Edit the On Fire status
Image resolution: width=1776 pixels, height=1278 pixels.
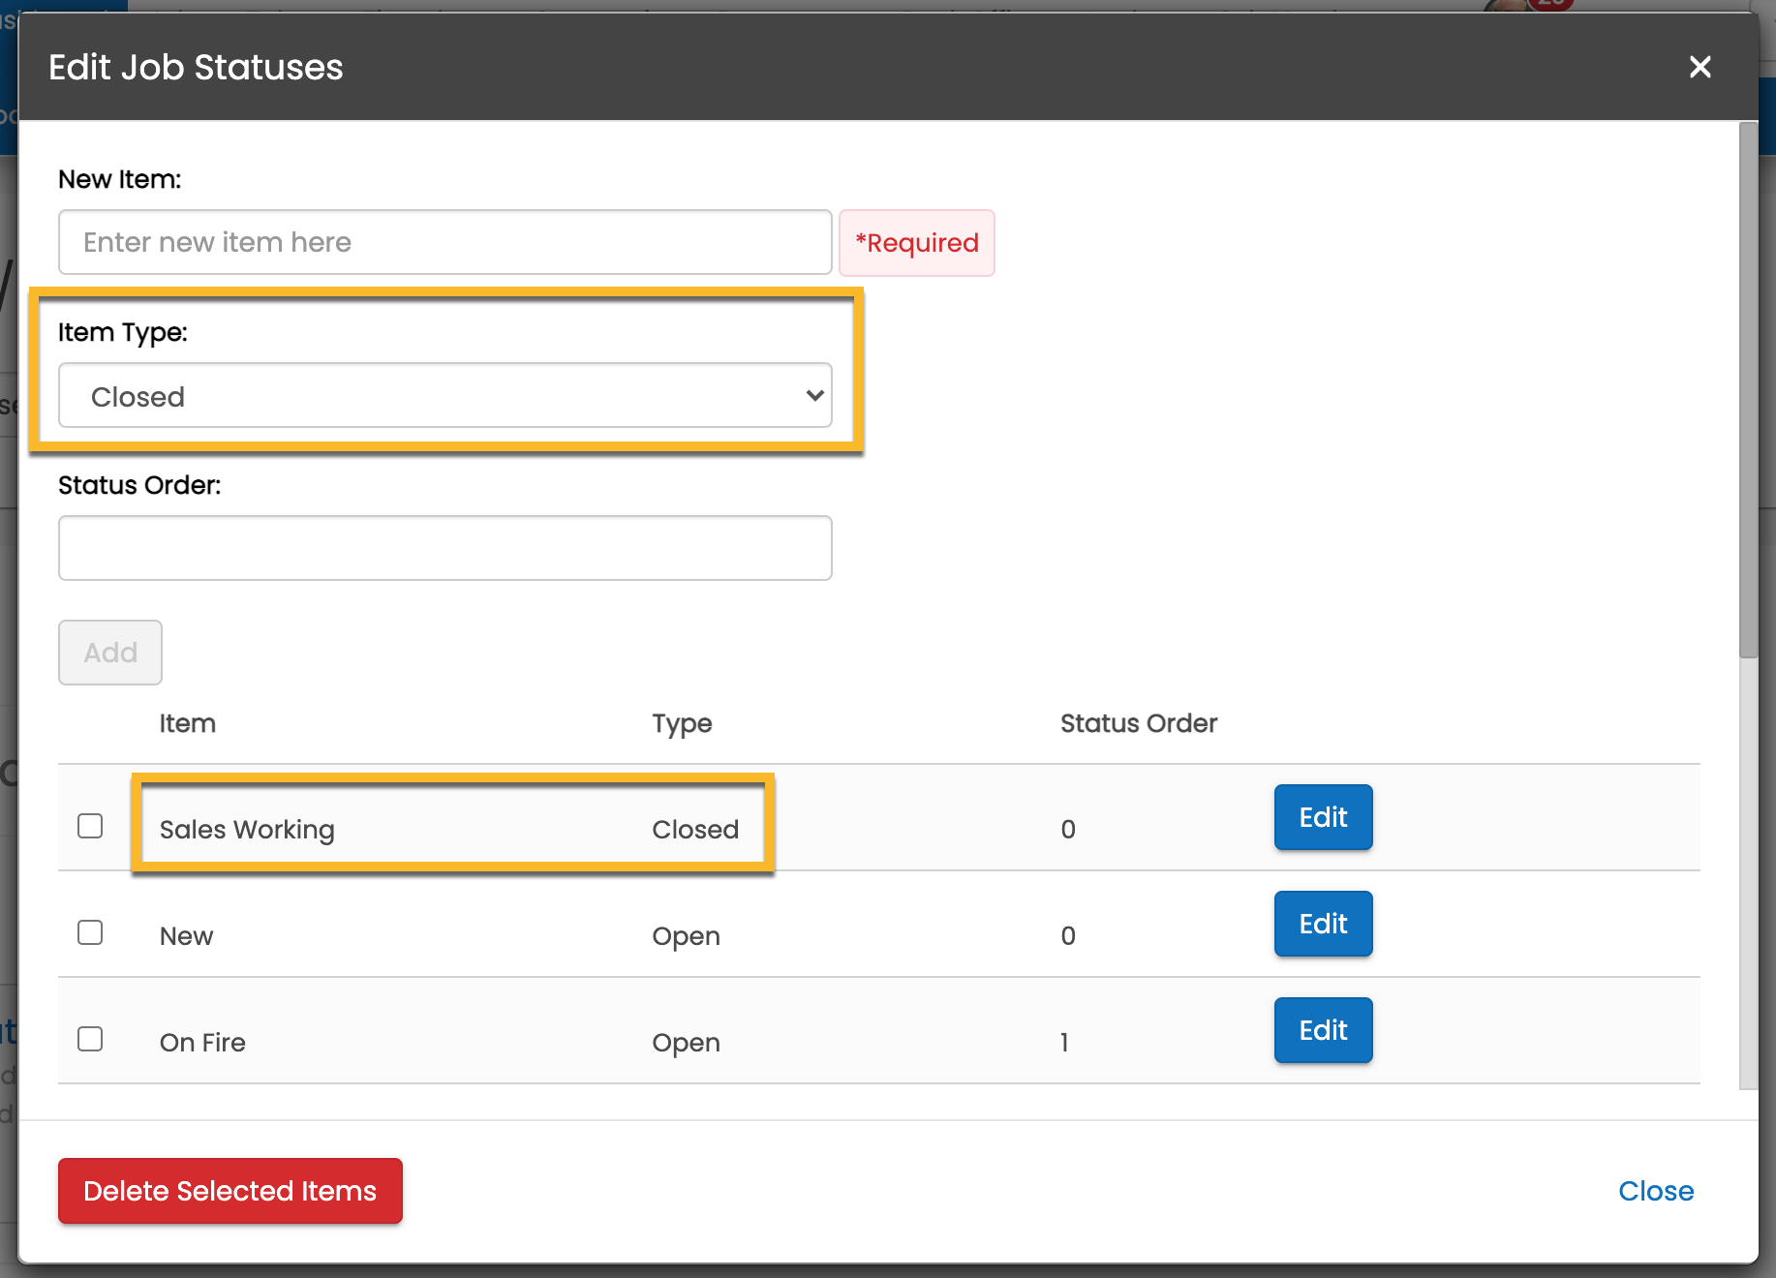(1323, 1030)
